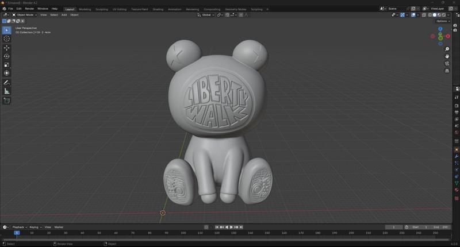
Task: Enable rendered viewport shading
Action: pyautogui.click(x=444, y=15)
